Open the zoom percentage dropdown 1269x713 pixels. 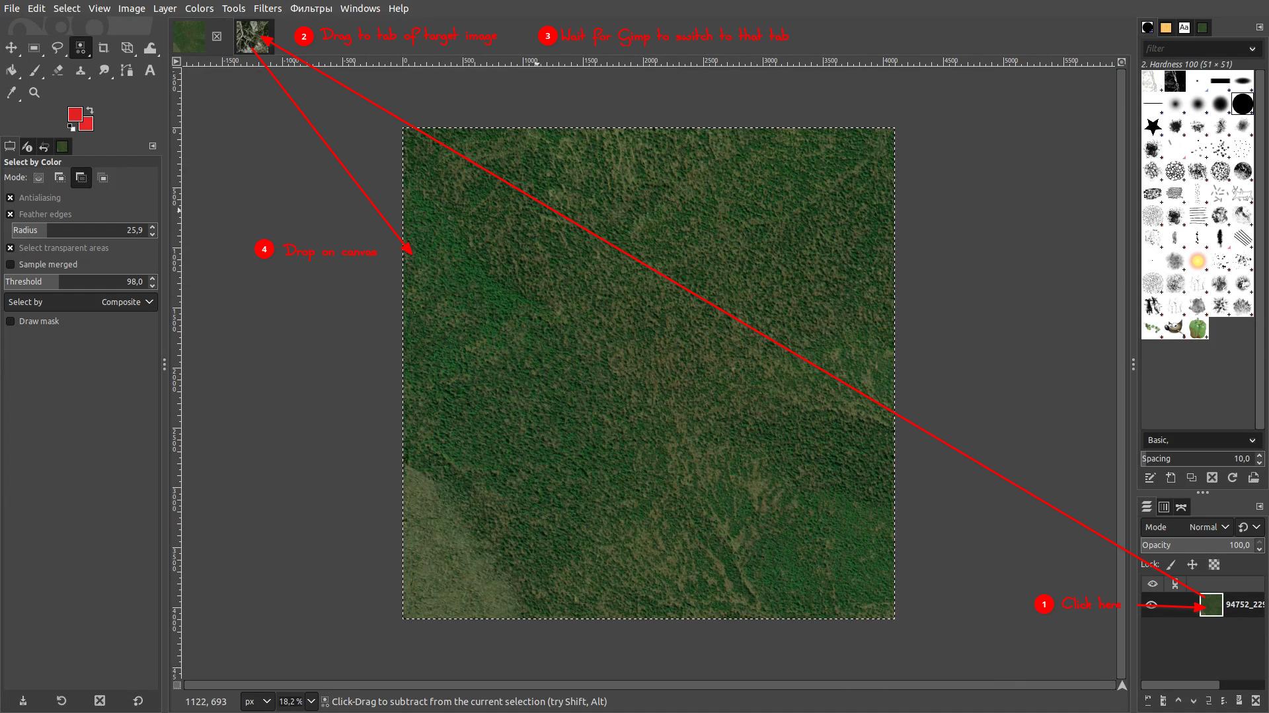(x=311, y=701)
